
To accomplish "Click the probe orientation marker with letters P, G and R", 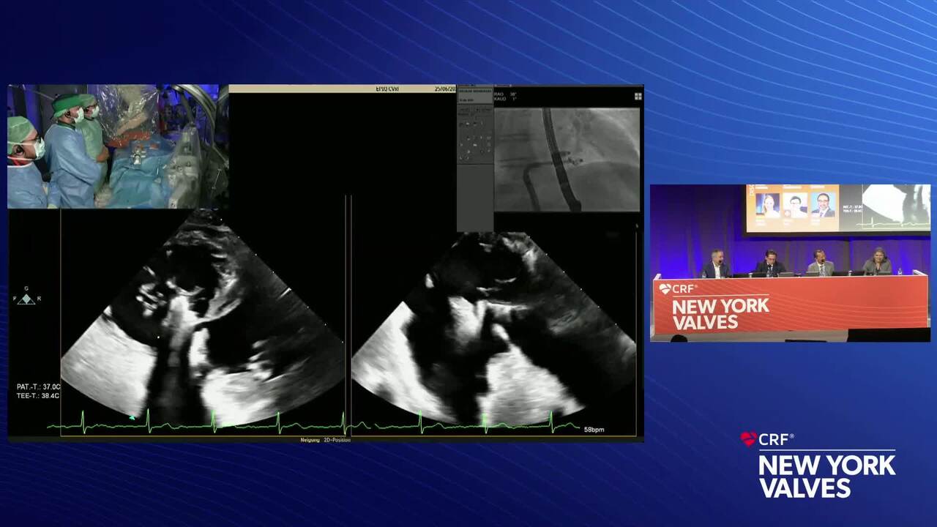I will point(26,296).
